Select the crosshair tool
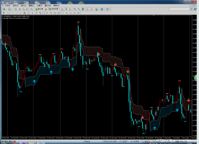This screenshot has width=199, height=144. pyautogui.click(x=8, y=13)
